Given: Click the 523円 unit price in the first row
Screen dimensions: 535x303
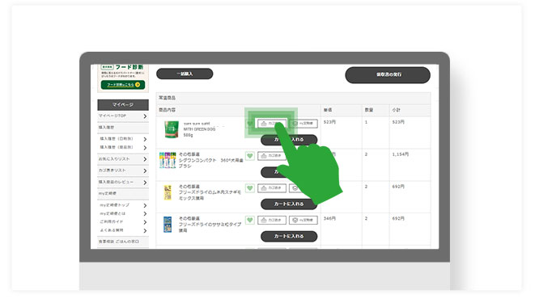Looking at the screenshot, I should [x=329, y=122].
